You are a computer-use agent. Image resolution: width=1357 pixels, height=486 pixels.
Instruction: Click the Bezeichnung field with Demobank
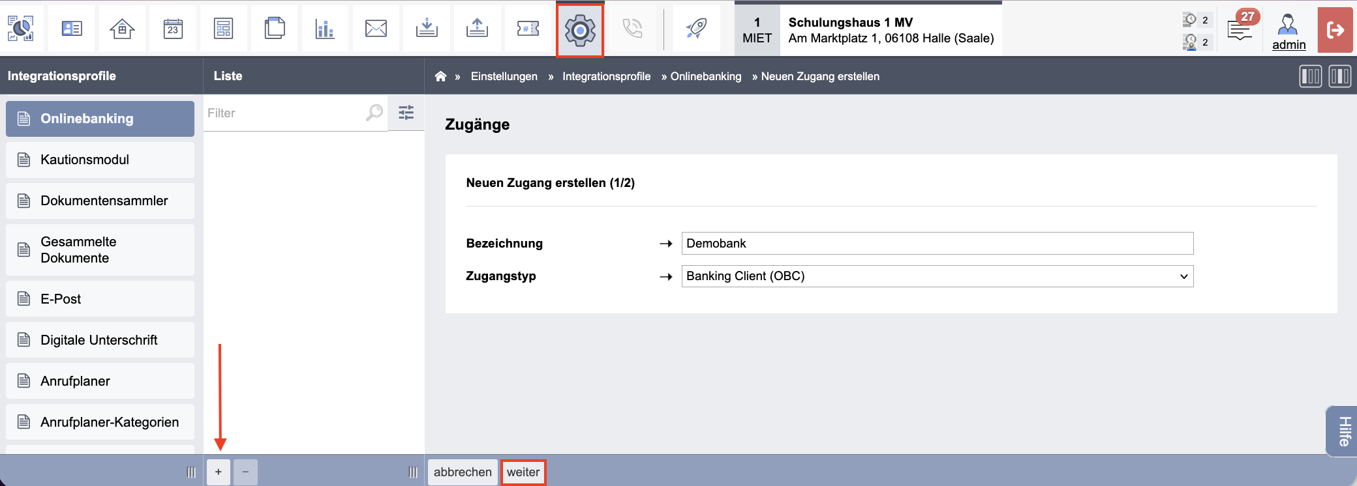938,243
